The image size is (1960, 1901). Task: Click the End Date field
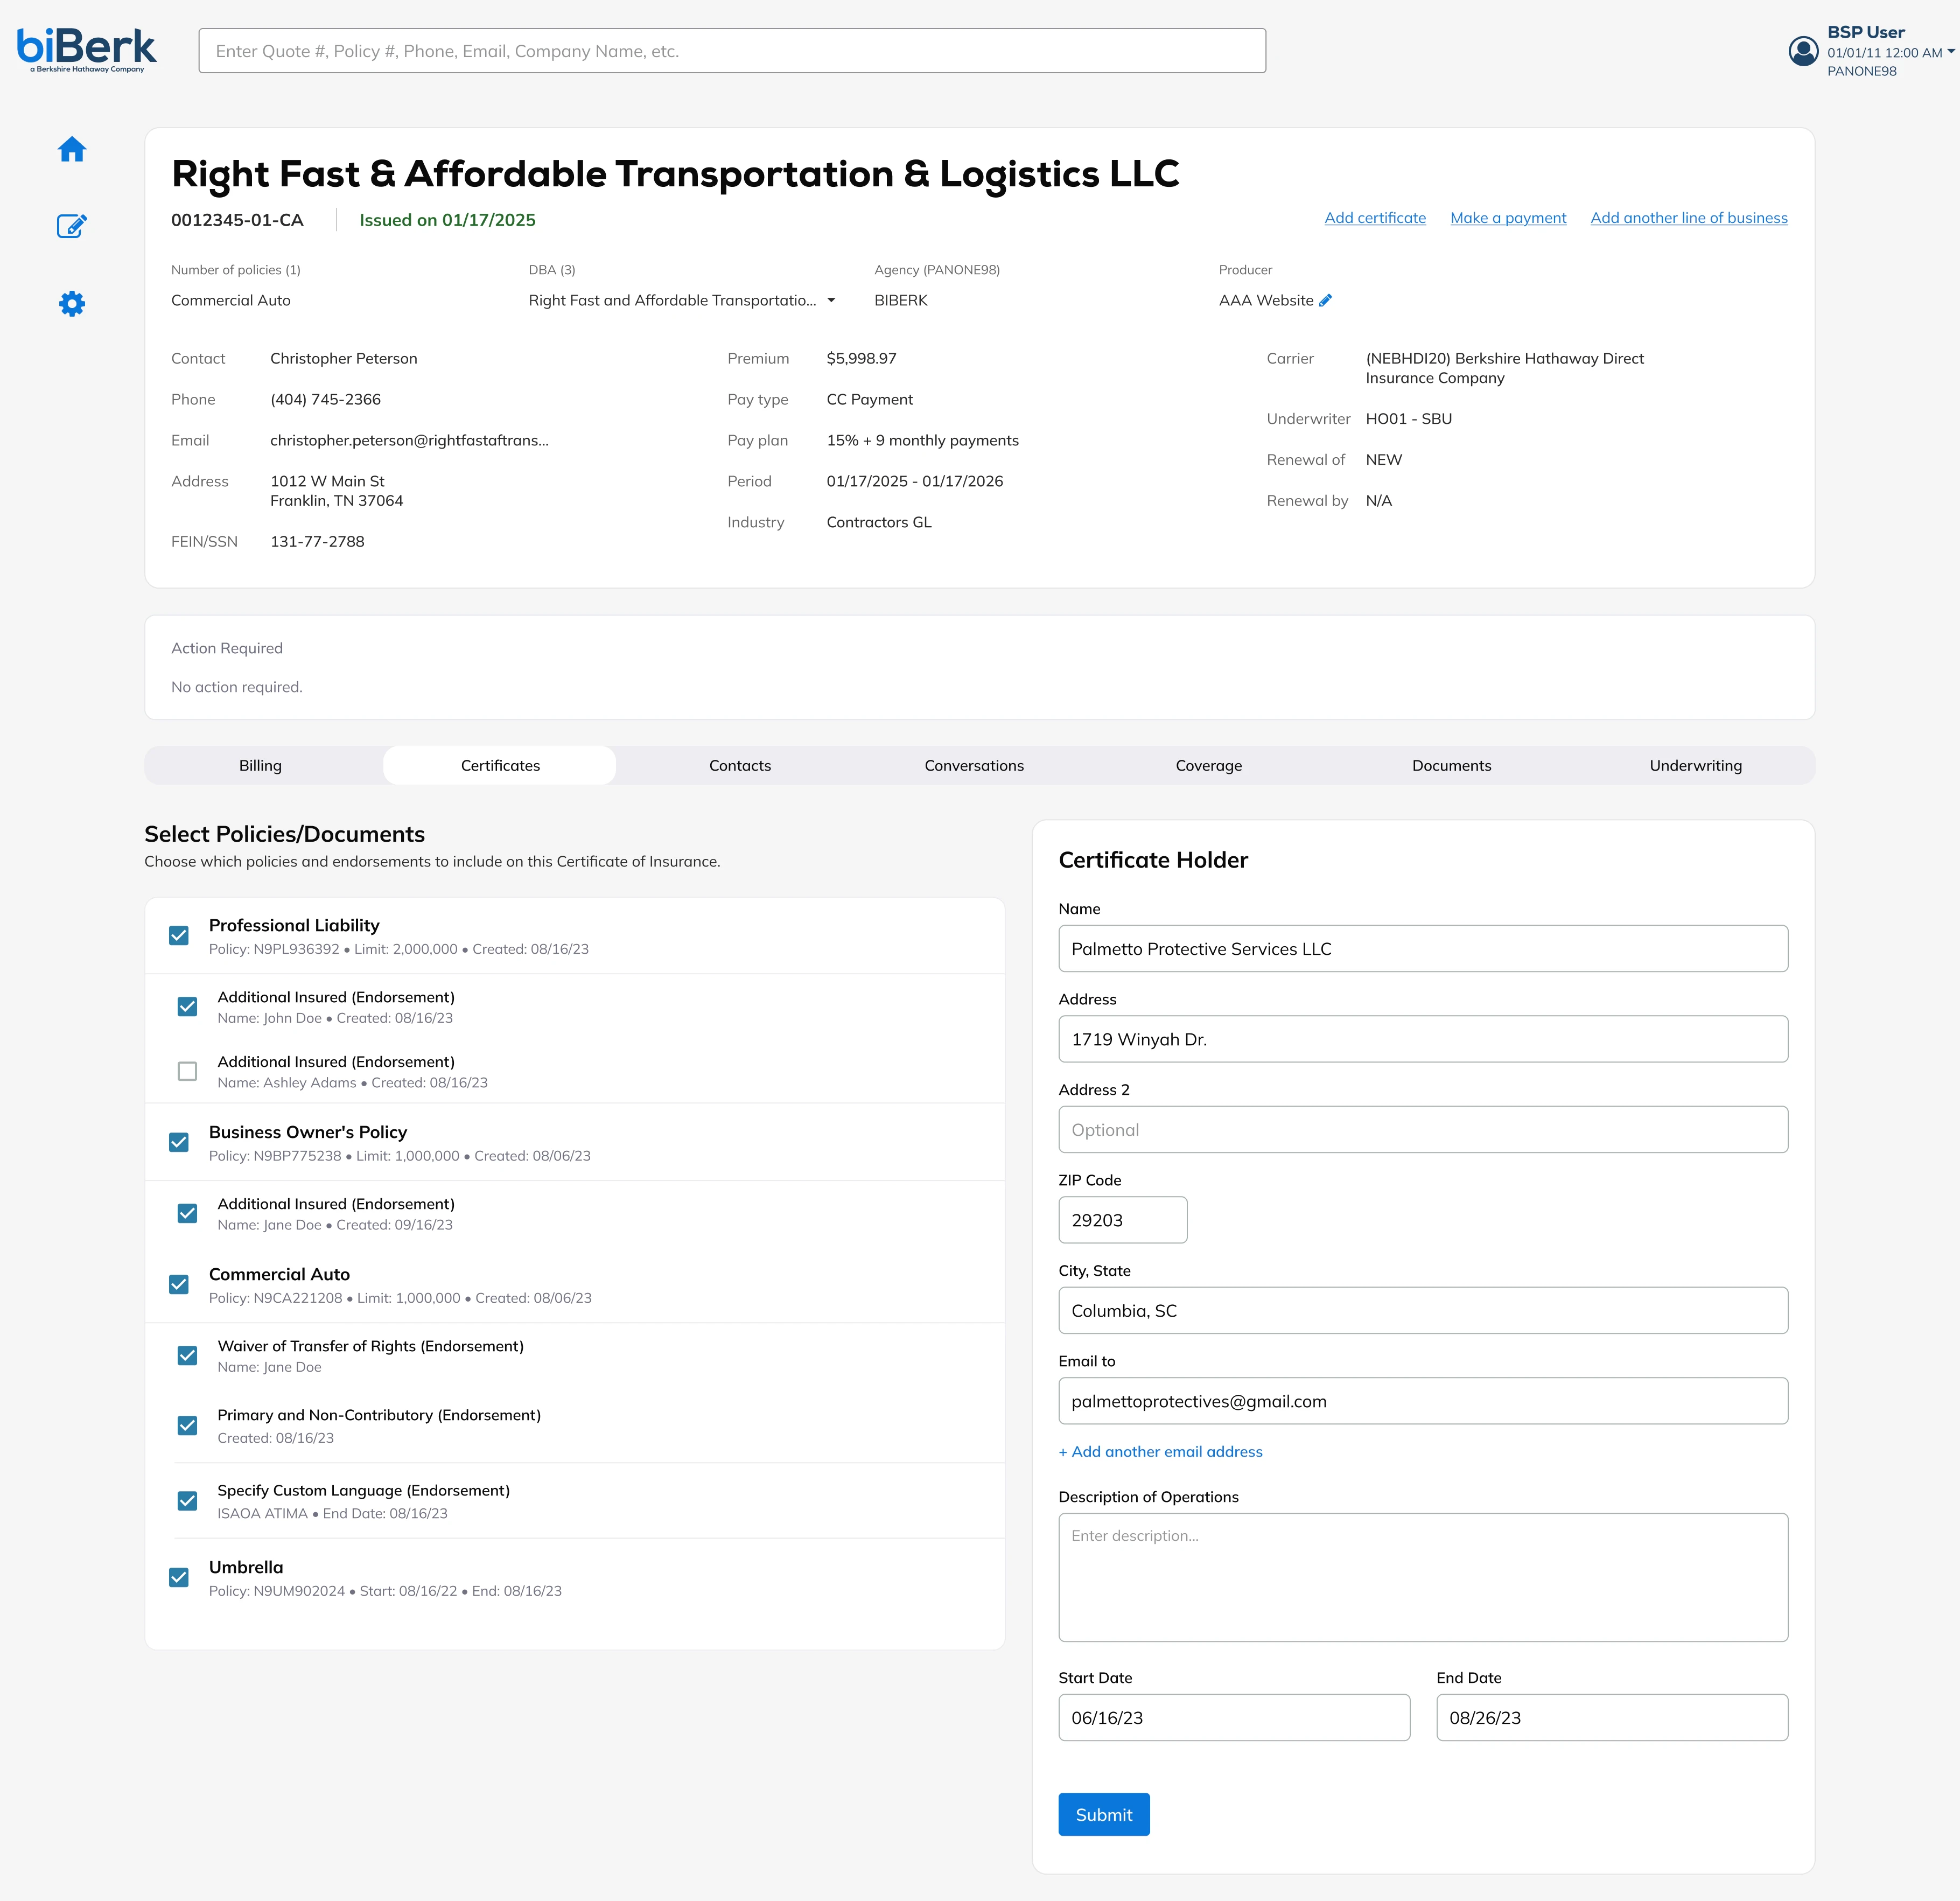pos(1612,1718)
